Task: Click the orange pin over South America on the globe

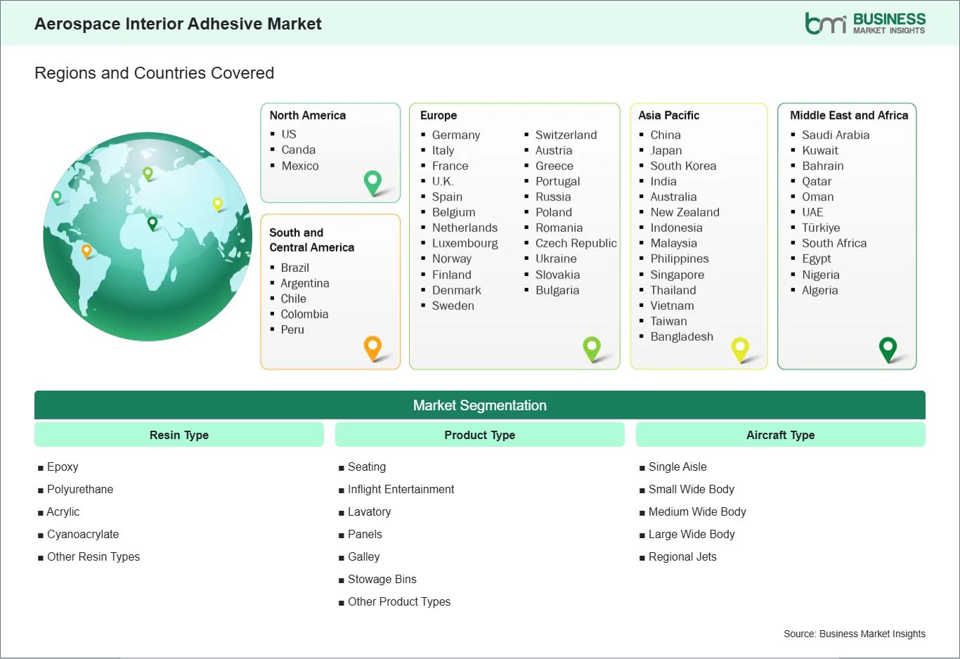Action: click(x=87, y=249)
